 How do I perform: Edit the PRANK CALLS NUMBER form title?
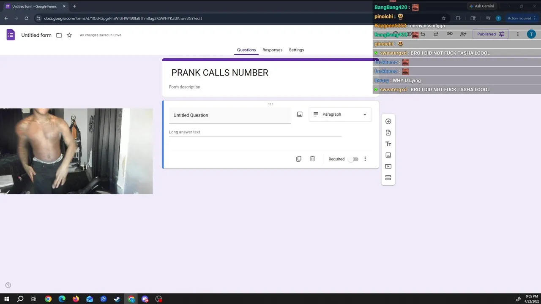(x=220, y=73)
